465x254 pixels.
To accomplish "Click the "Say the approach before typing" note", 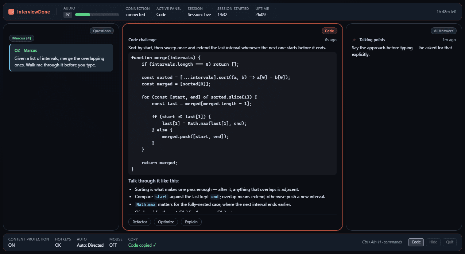I will tap(402, 51).
